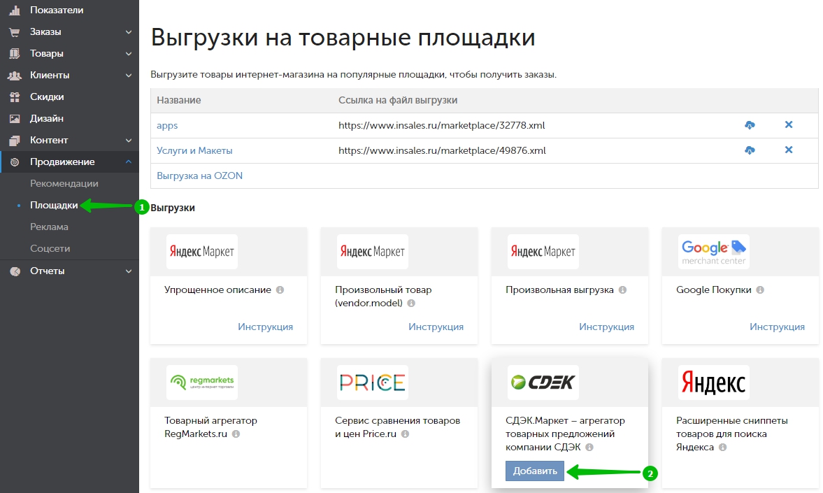Click the Дизайн picture icon

point(15,119)
